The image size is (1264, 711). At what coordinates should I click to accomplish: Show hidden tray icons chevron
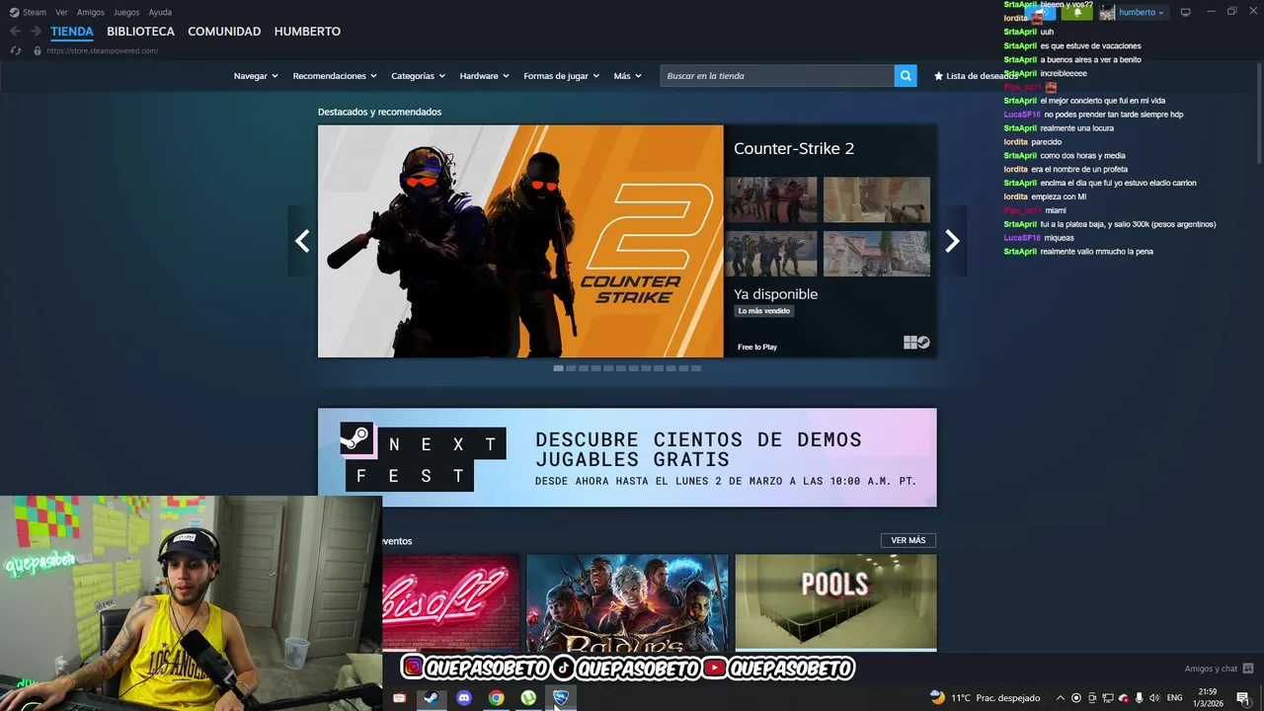tap(1061, 698)
